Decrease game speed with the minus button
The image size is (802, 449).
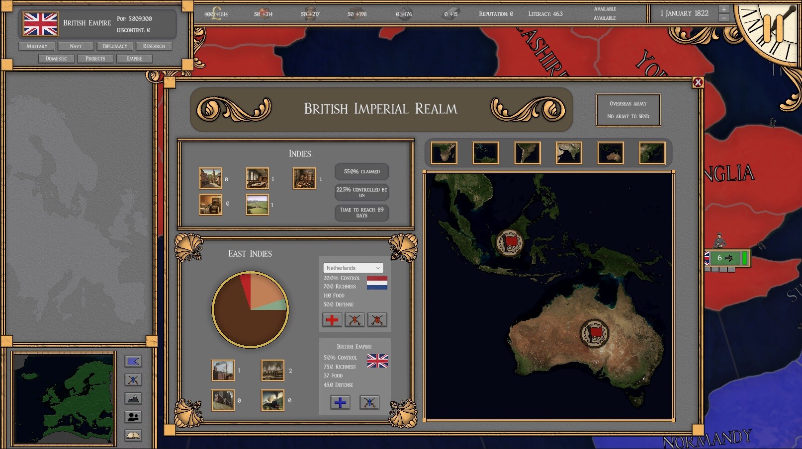click(x=724, y=18)
